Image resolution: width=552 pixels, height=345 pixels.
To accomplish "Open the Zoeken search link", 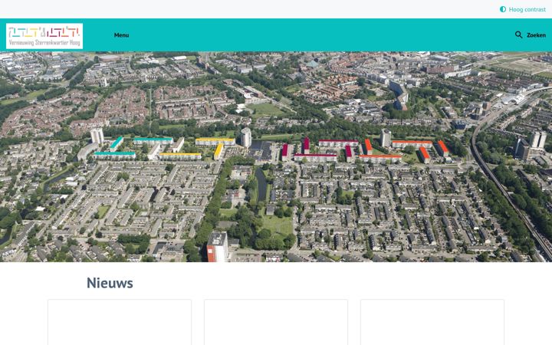I will (x=536, y=35).
